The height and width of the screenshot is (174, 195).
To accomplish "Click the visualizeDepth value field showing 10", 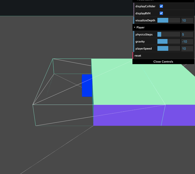I will [187, 20].
